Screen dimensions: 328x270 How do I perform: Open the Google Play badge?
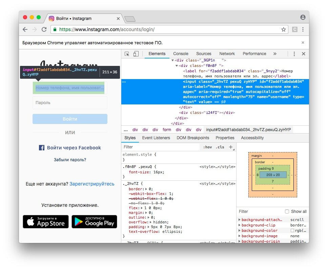(94, 222)
